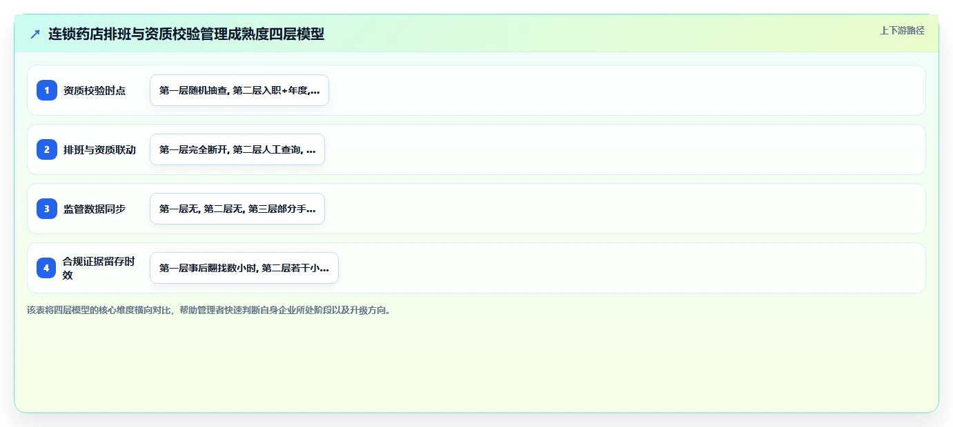Choose the 监管数据同步 row label
Image resolution: width=953 pixels, height=427 pixels.
pyautogui.click(x=95, y=209)
